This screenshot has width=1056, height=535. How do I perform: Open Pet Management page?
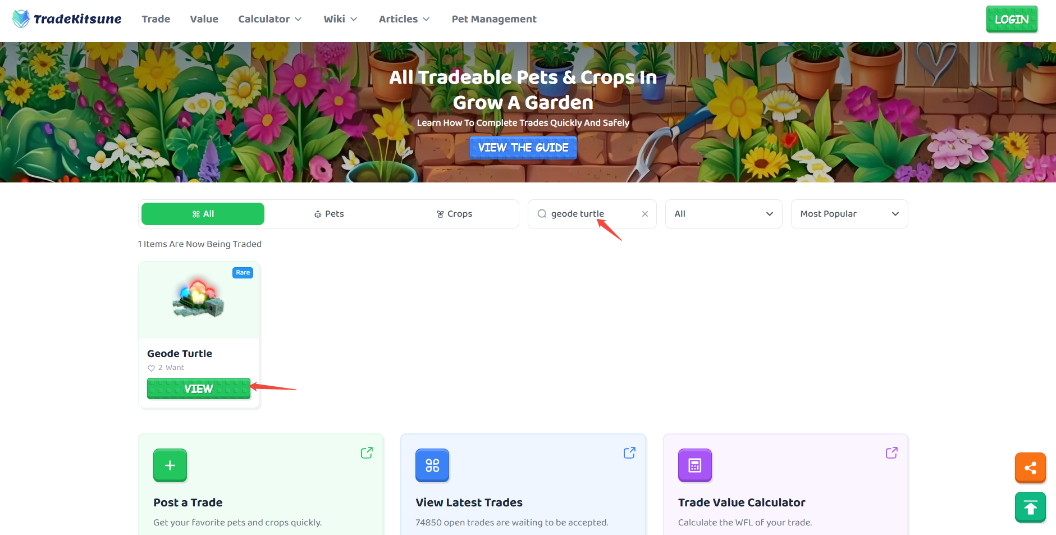tap(494, 19)
